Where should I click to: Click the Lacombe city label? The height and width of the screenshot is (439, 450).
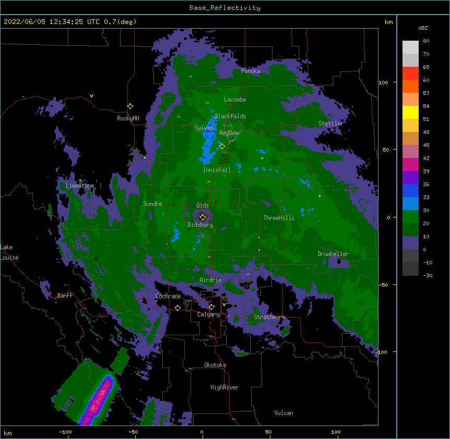(235, 100)
